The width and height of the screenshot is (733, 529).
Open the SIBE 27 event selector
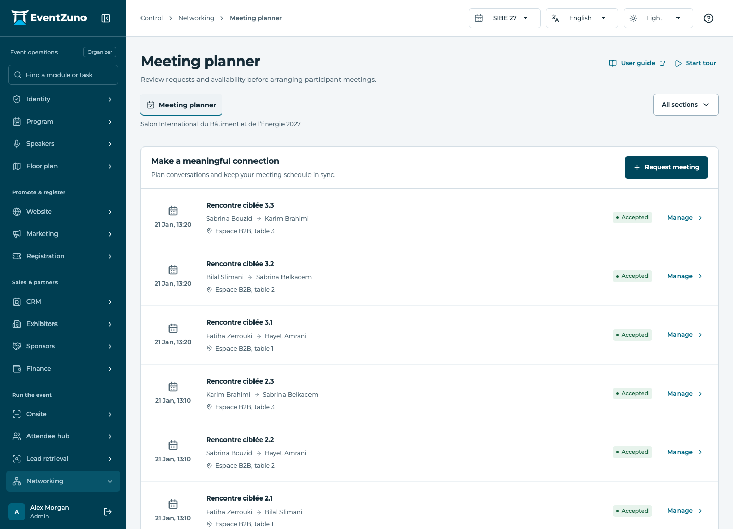(x=504, y=18)
